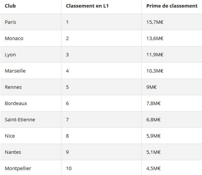The height and width of the screenshot is (175, 202).
Task: Click the 9M€ prize for Rennes
Action: pyautogui.click(x=151, y=87)
